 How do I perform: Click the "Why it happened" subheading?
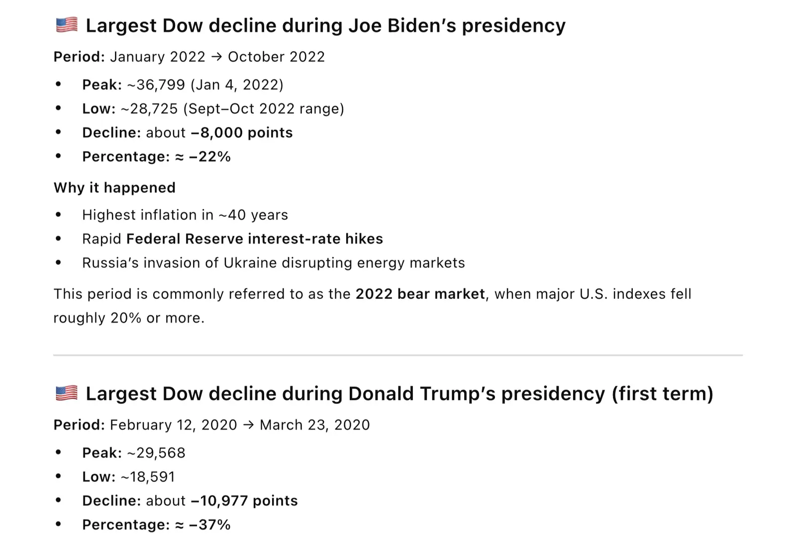114,187
